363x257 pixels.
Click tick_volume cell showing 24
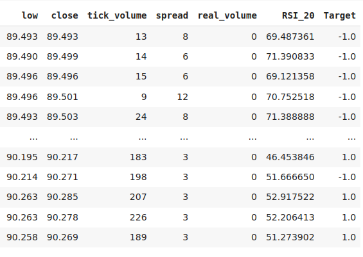(141, 117)
